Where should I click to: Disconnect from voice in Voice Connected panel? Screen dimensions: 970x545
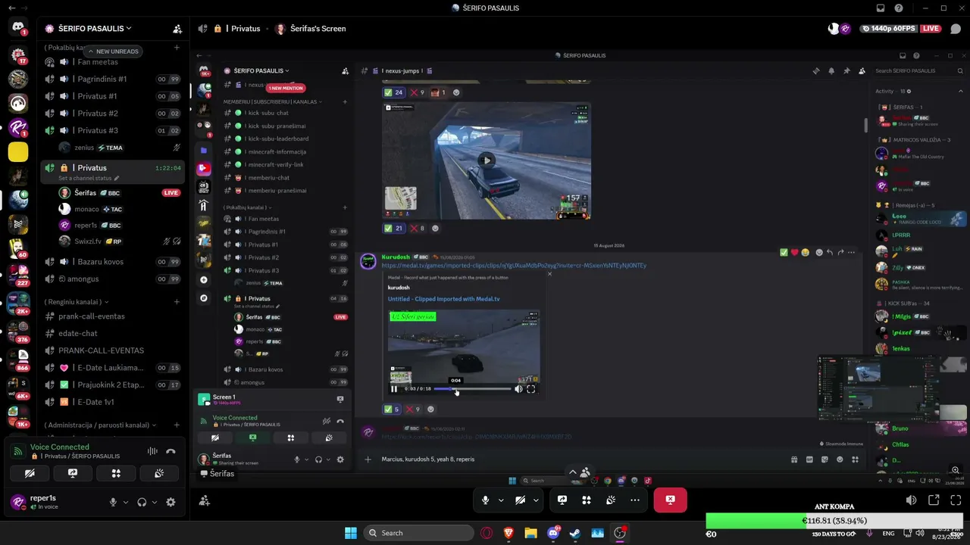(x=171, y=451)
